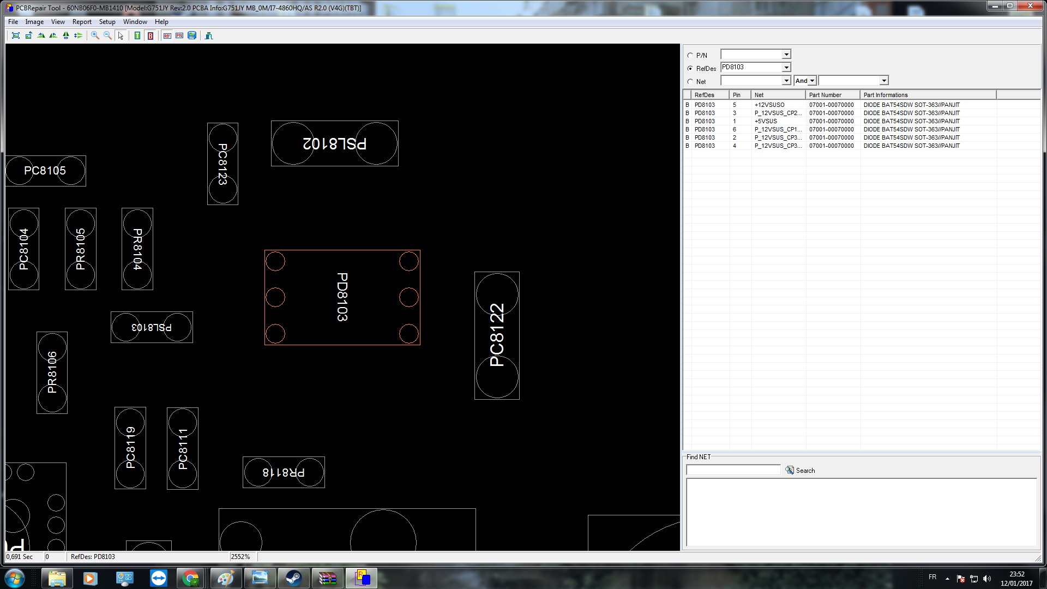
Task: Select the arrow pointer tool
Action: pos(121,35)
